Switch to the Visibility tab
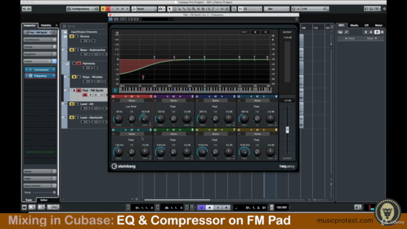The width and height of the screenshot is (407, 229). click(x=46, y=25)
